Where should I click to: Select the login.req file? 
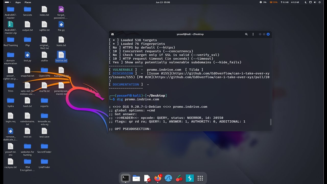(x=10, y=118)
